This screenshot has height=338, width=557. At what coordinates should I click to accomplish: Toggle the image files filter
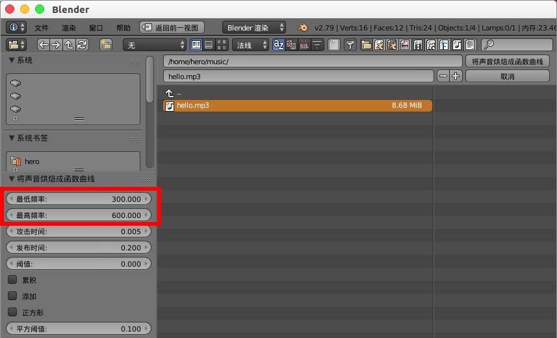(405, 45)
